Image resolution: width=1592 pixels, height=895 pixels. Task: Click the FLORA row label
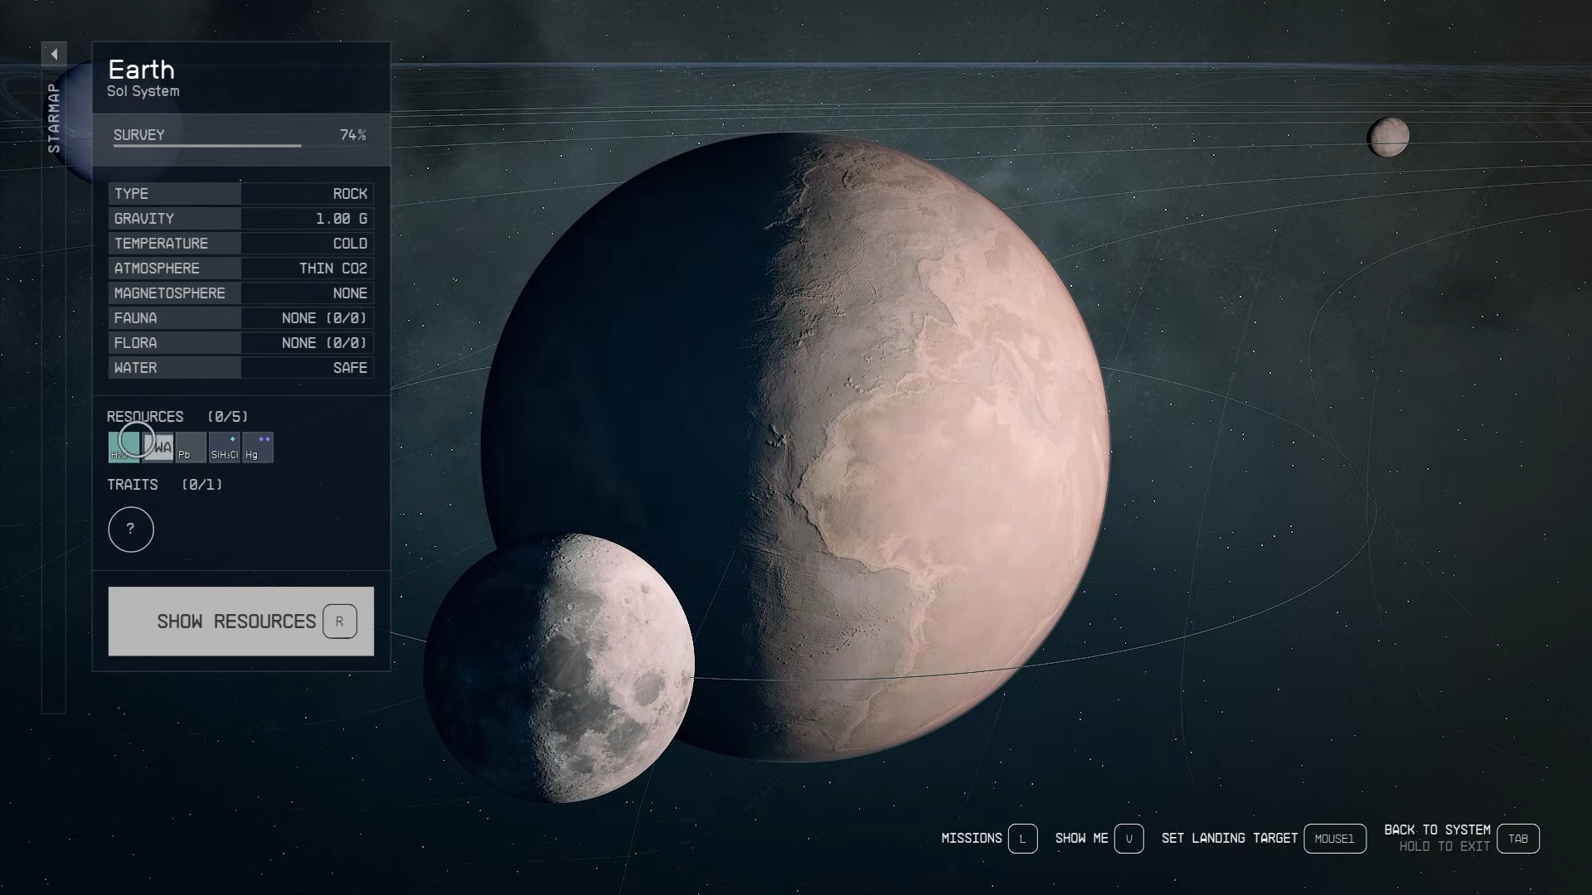[135, 343]
